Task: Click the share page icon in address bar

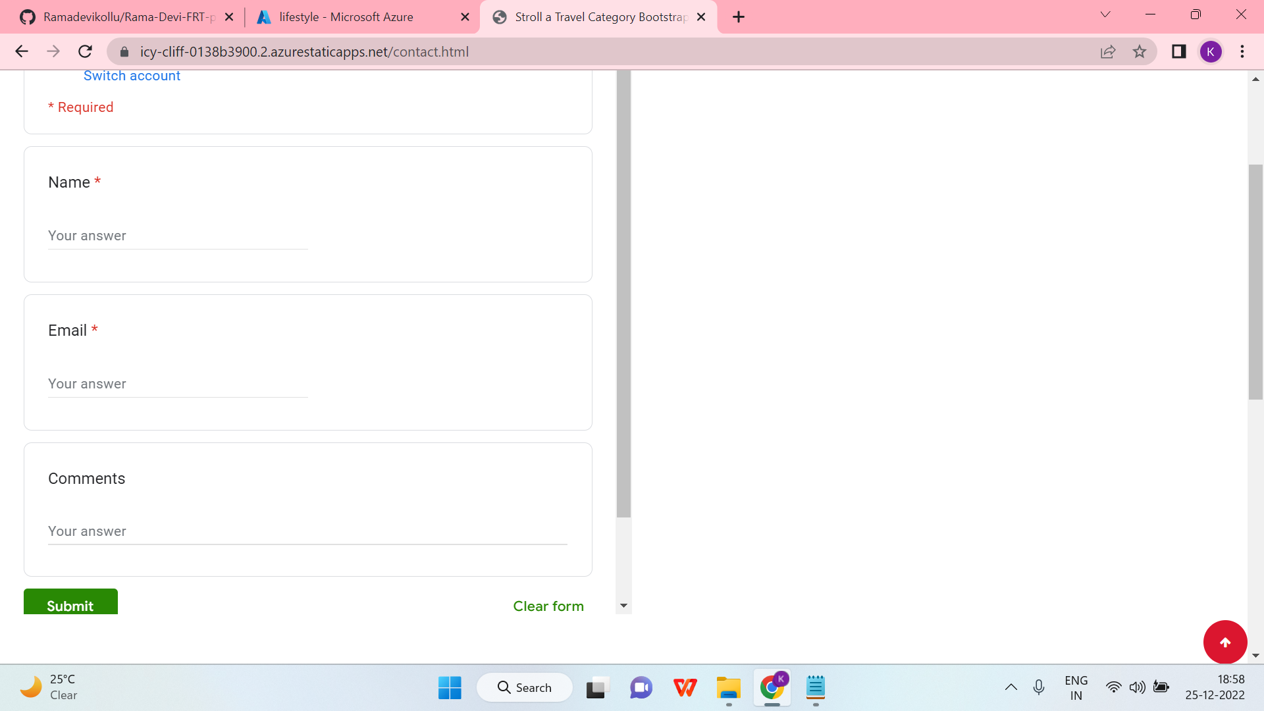Action: (1108, 51)
